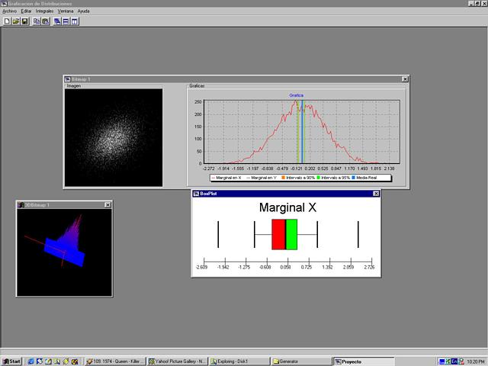488x366 pixels.
Task: Click the red box in the boxplot
Action: click(278, 234)
